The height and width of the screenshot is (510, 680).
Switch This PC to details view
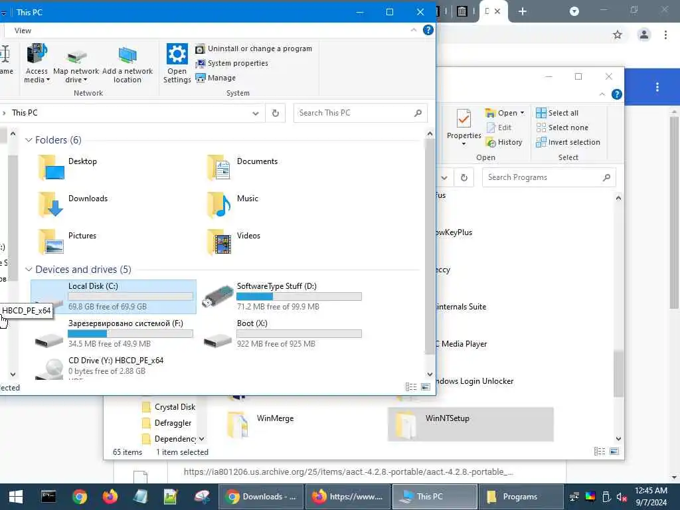410,387
